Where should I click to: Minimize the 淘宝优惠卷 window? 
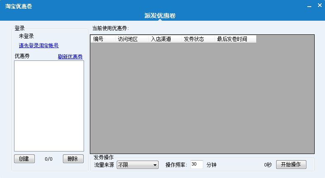coord(309,6)
